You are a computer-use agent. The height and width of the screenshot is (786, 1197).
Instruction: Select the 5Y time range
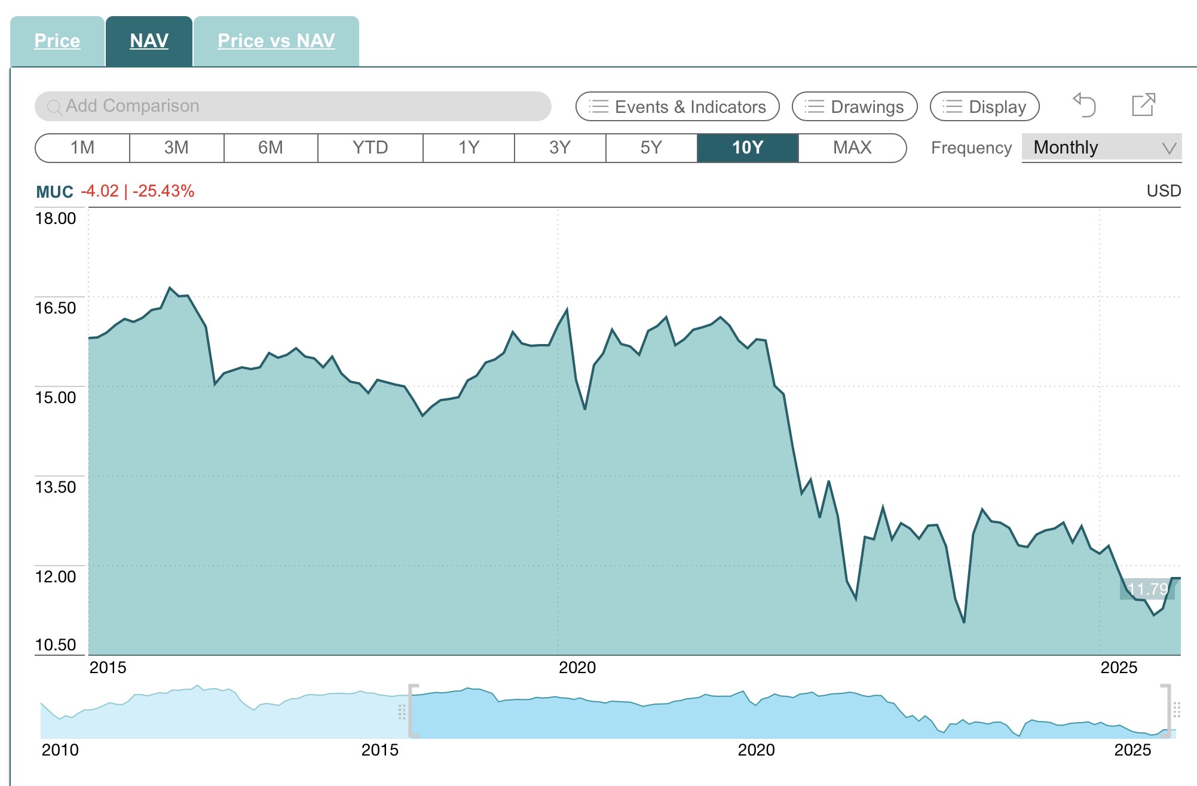coord(651,148)
